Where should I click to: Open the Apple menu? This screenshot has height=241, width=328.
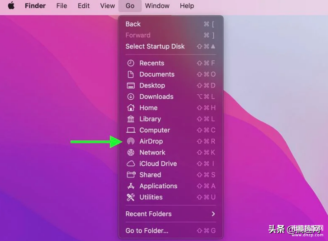[11, 6]
